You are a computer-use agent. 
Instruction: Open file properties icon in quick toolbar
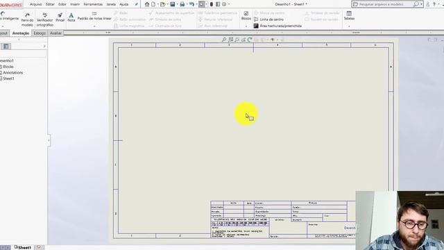[x=218, y=4]
